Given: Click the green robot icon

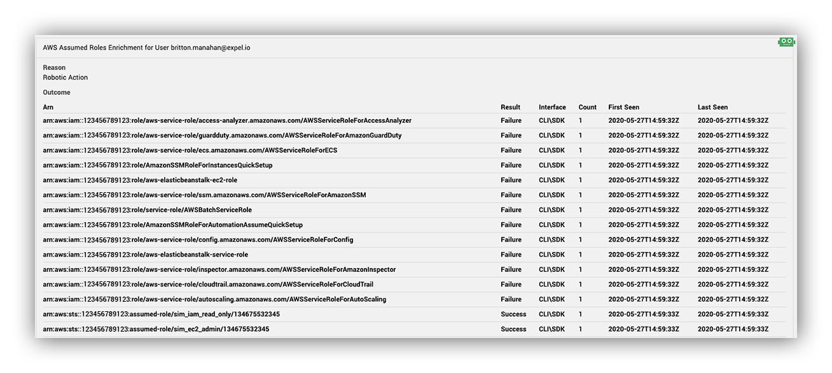Looking at the screenshot, I should coord(786,42).
